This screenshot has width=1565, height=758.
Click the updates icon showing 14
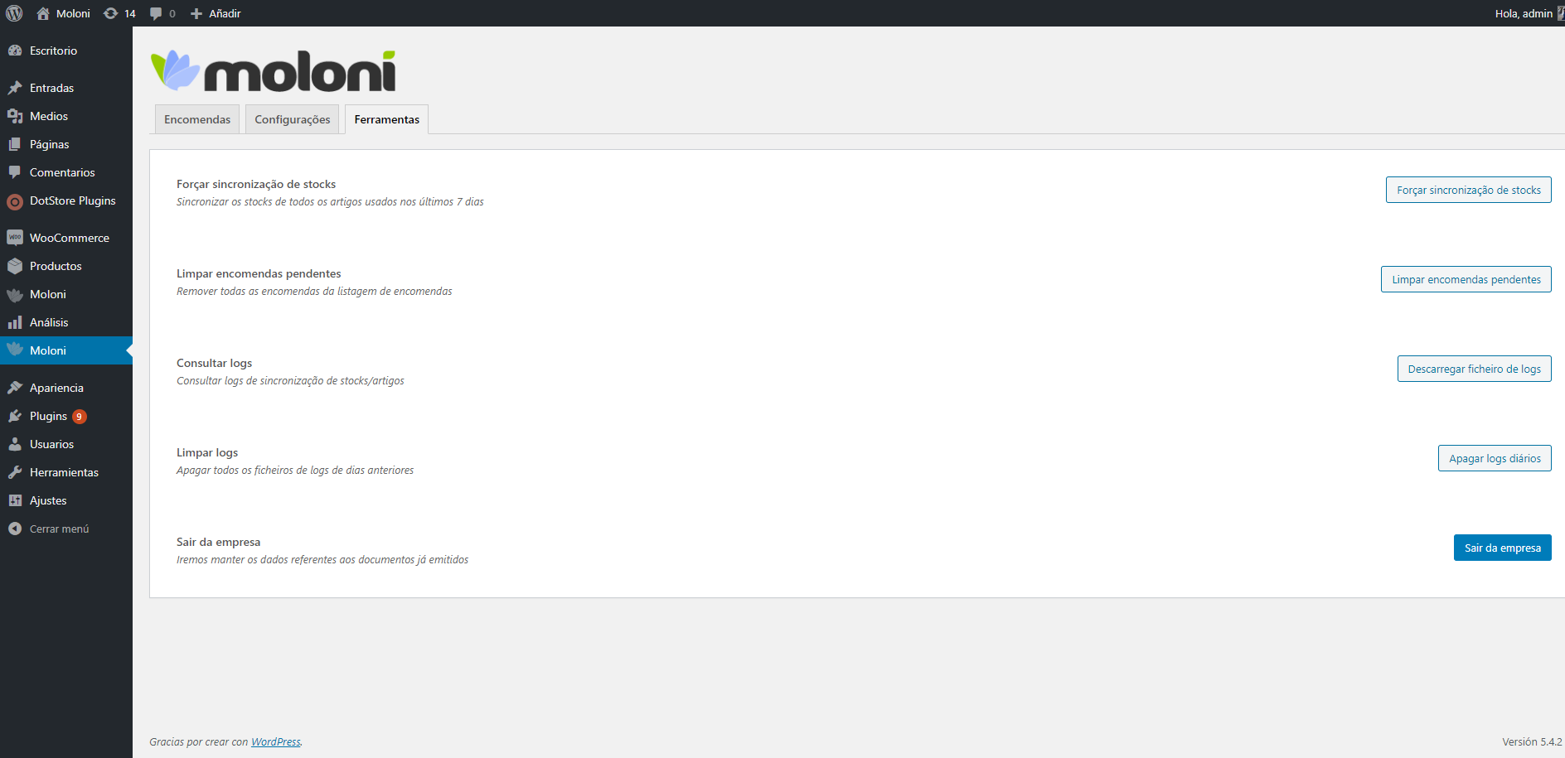click(110, 13)
